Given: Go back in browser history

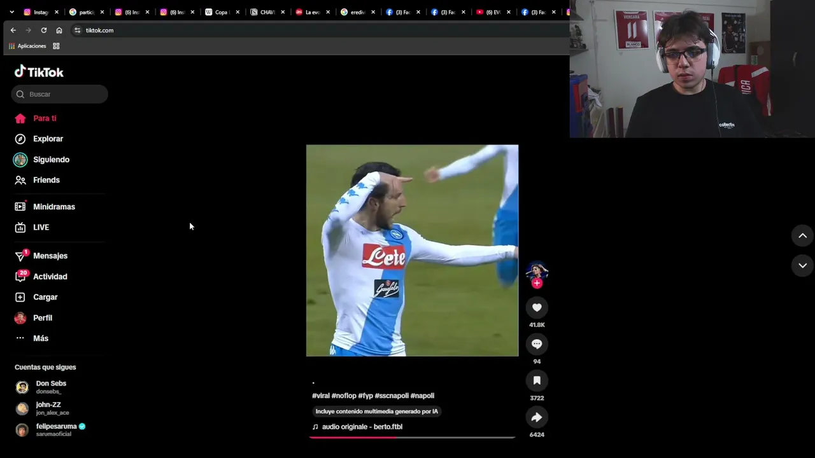Looking at the screenshot, I should pyautogui.click(x=13, y=30).
